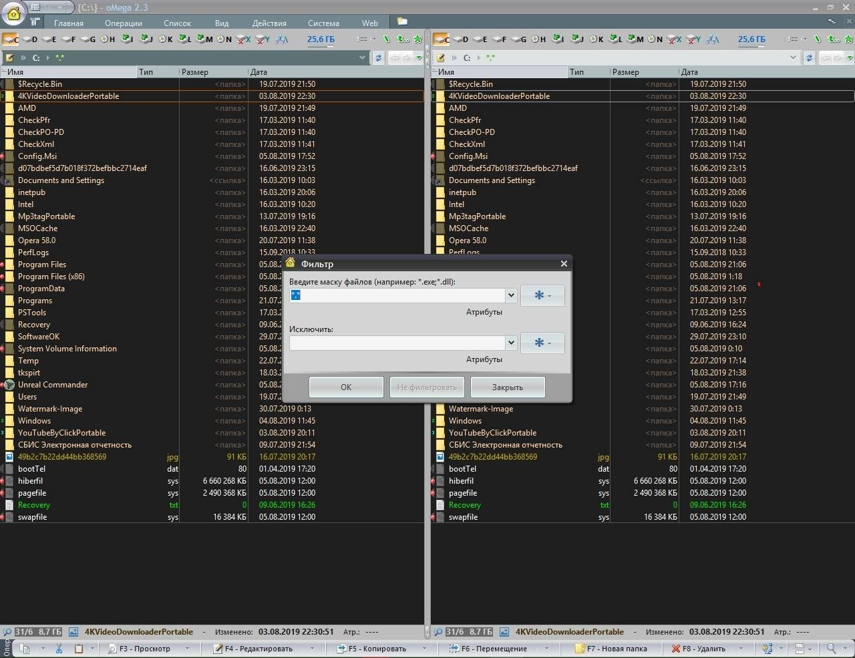
Task: Open the Действия tab
Action: 270,23
